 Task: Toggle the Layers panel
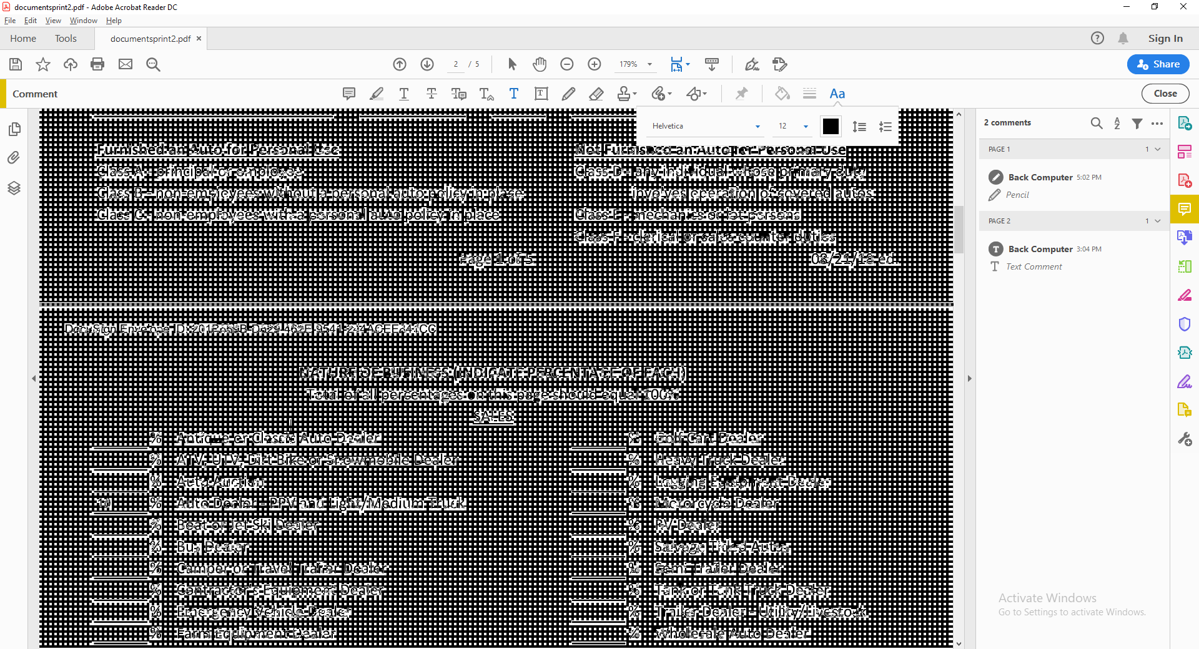click(13, 188)
